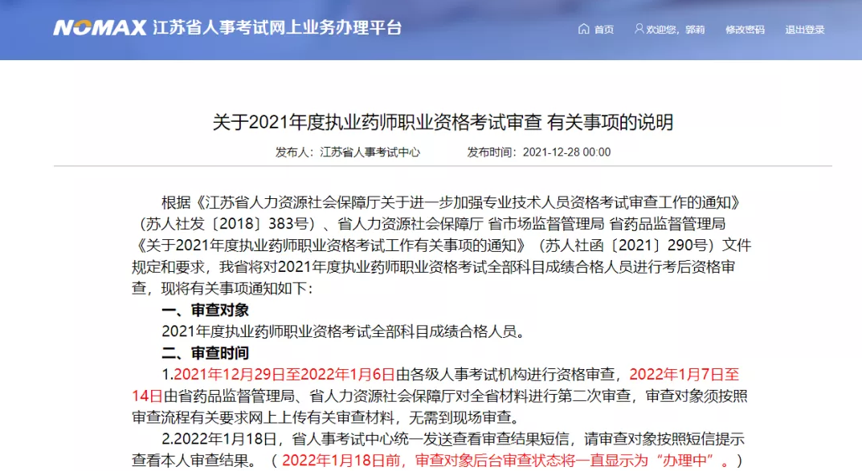Open the 首页 navigation link
The height and width of the screenshot is (471, 862).
coord(603,30)
